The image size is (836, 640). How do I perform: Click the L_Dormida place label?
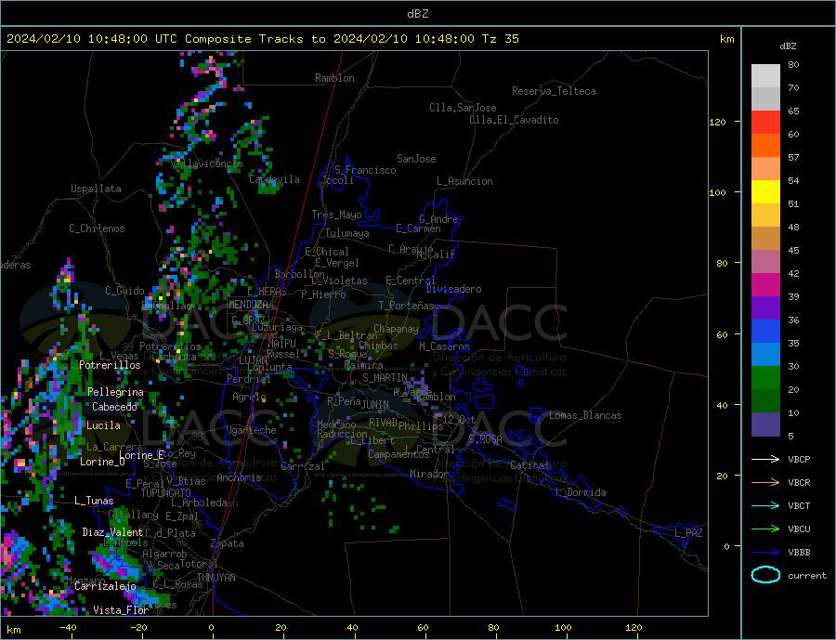click(581, 492)
